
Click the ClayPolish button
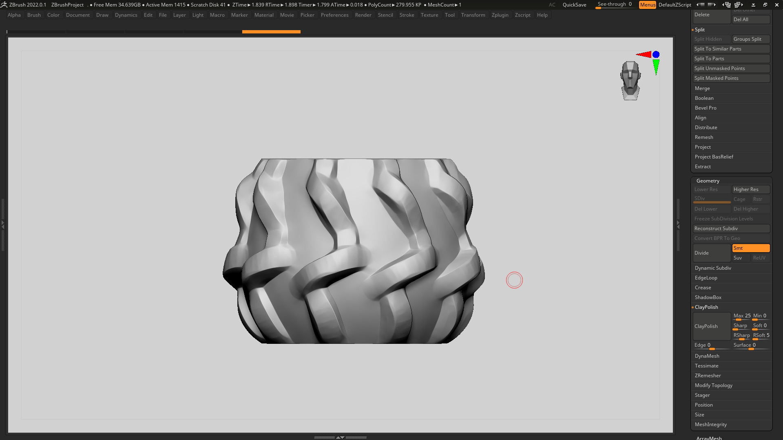point(712,326)
